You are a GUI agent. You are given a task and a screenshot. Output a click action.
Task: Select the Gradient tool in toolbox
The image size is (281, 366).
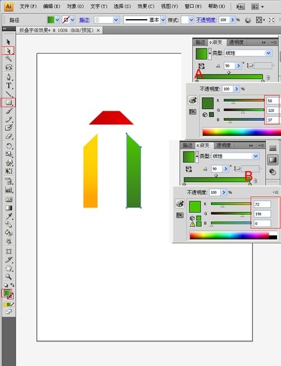click(8, 208)
